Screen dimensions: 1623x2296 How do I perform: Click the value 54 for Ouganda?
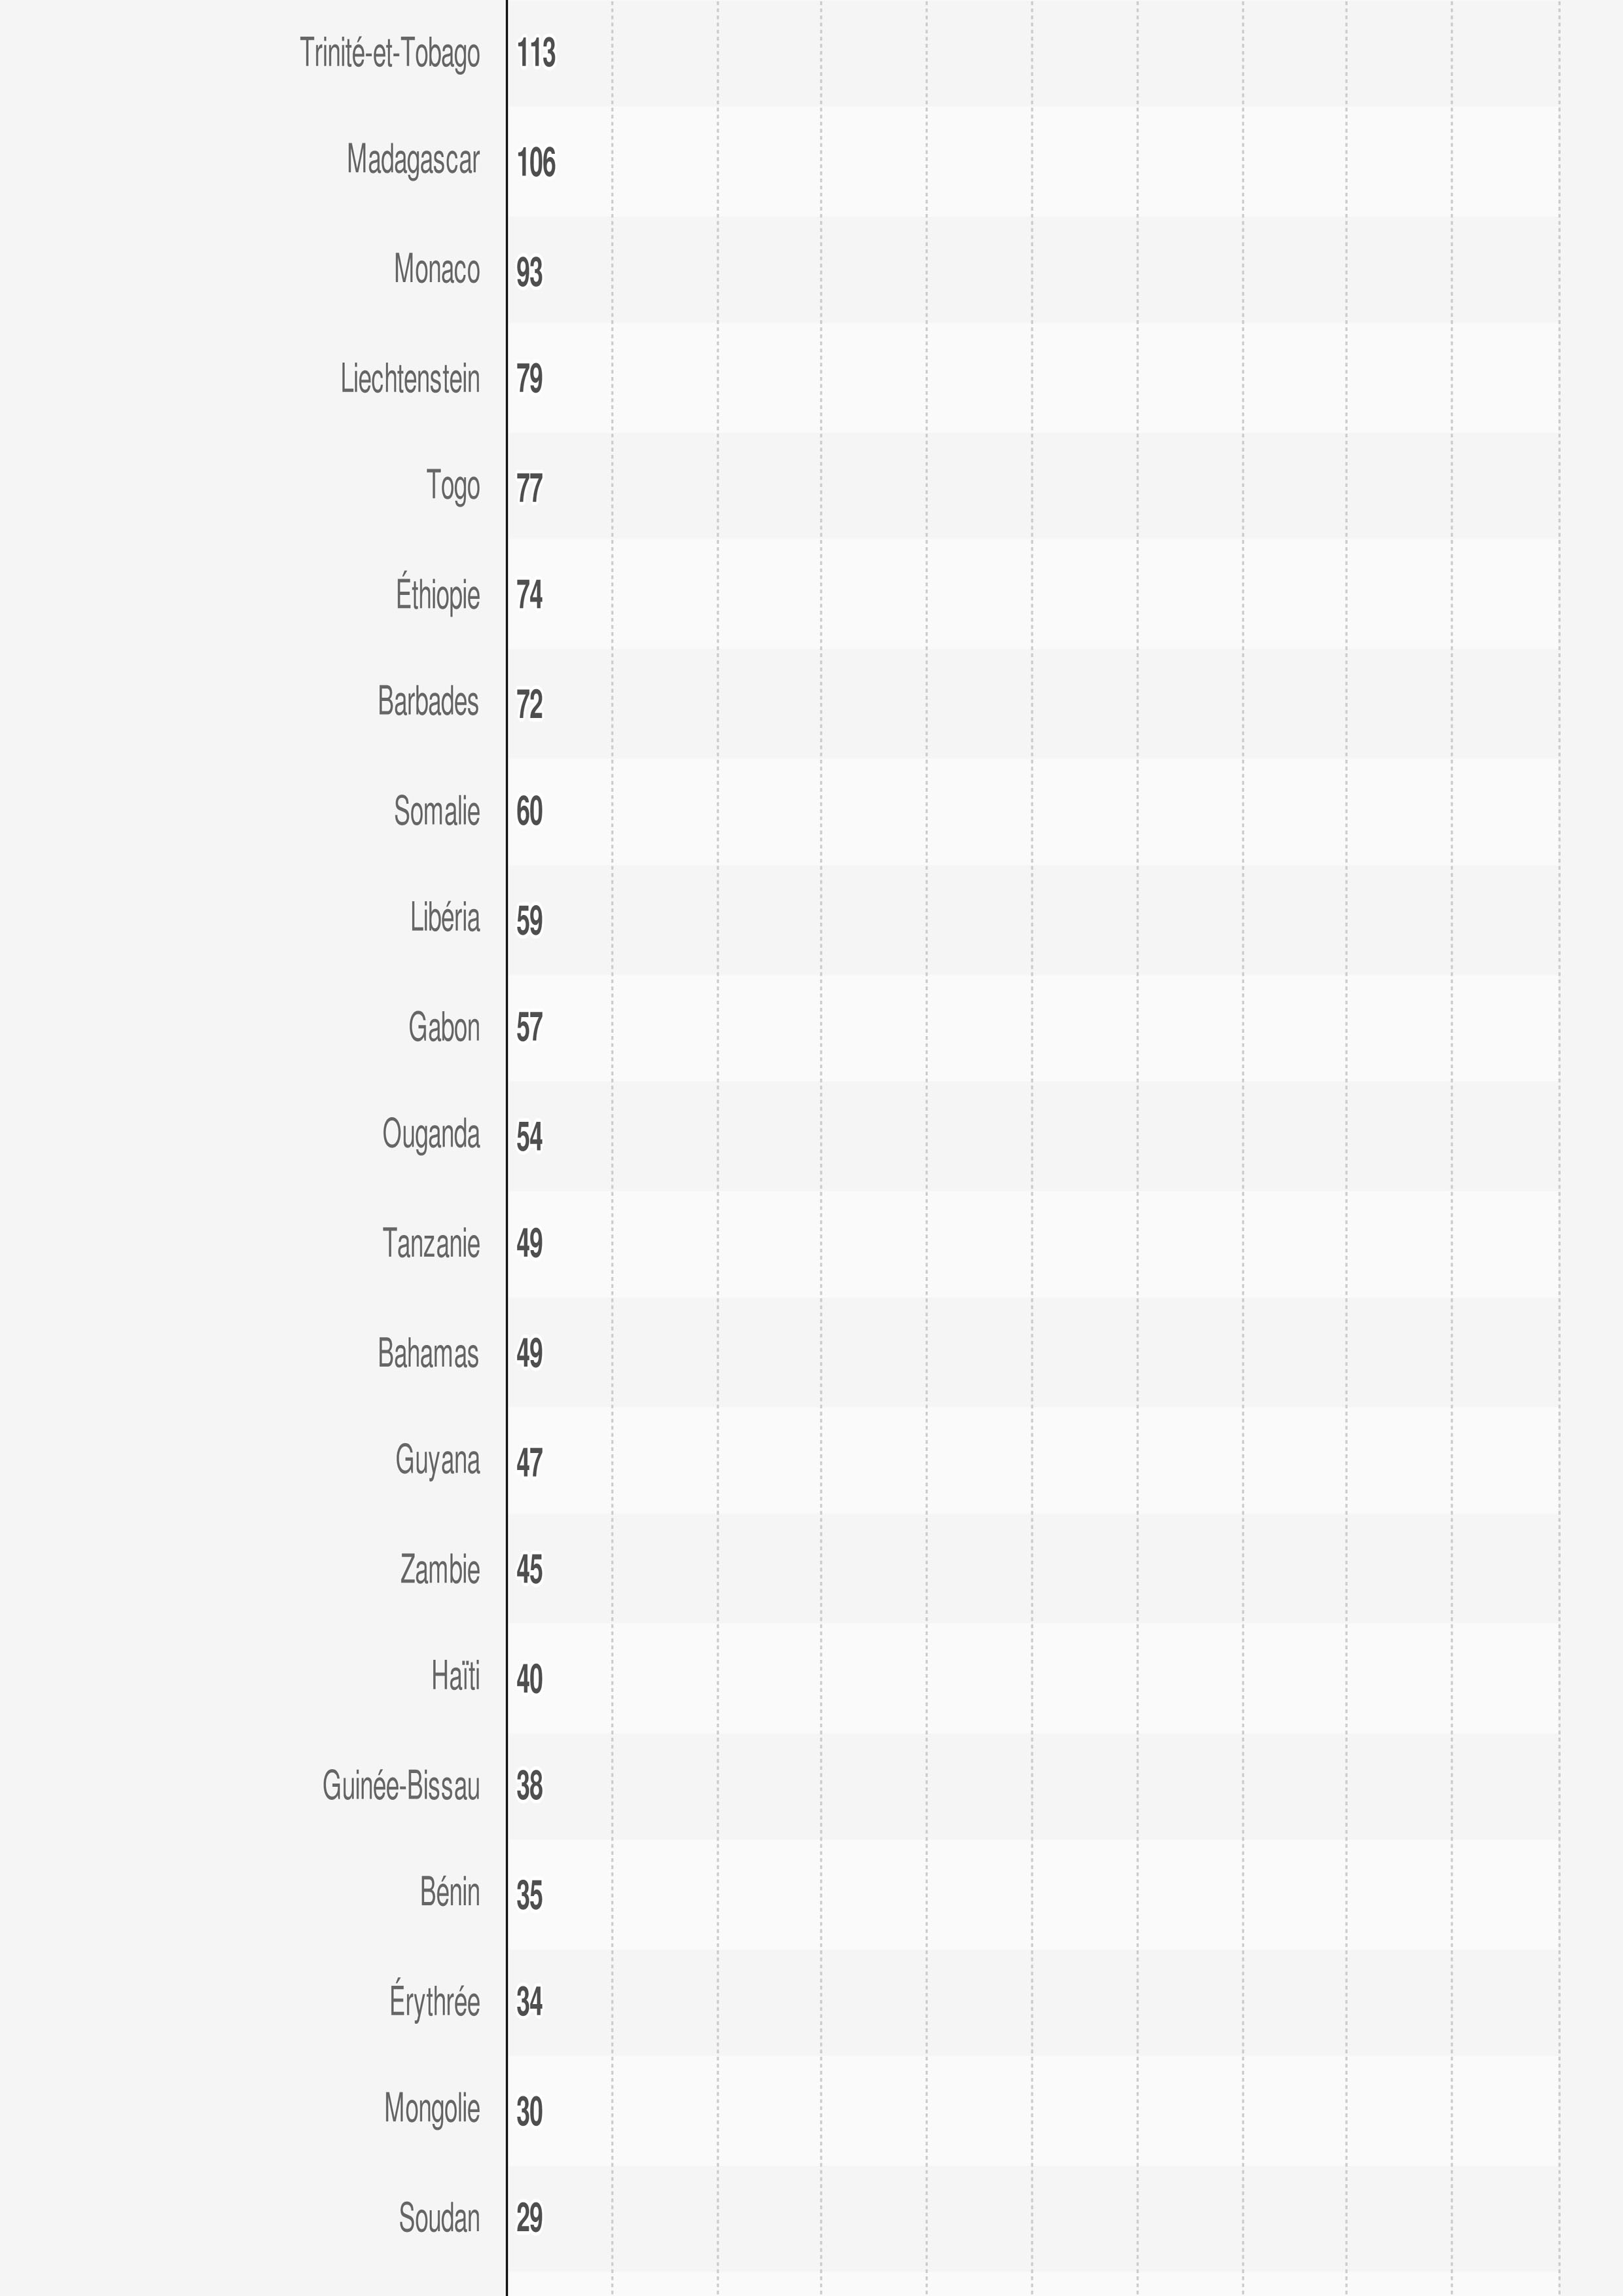pyautogui.click(x=529, y=1137)
